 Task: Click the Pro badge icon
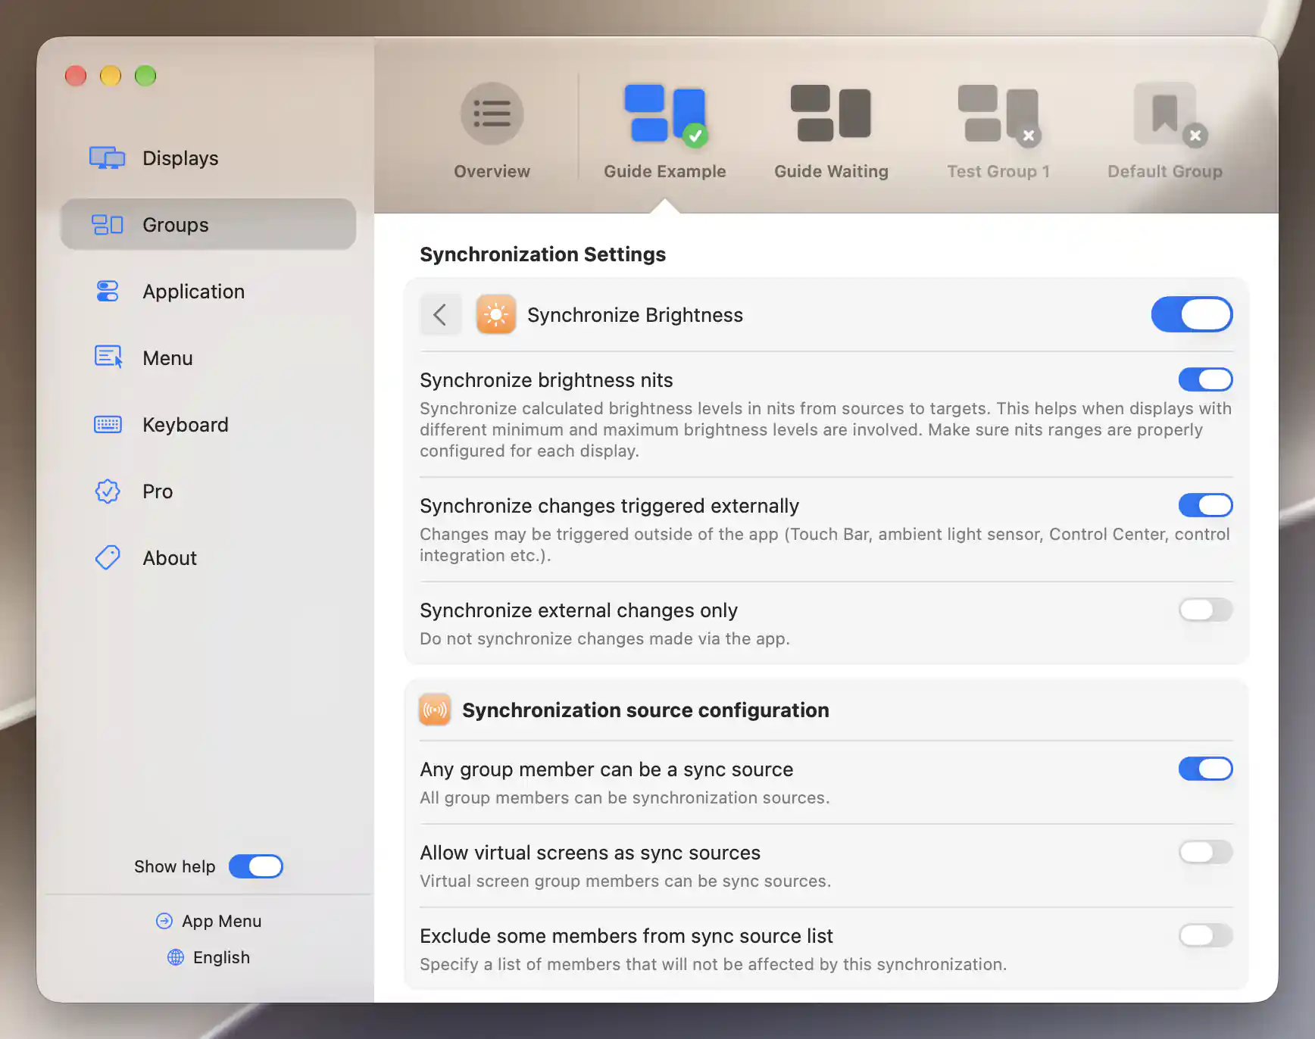[108, 491]
